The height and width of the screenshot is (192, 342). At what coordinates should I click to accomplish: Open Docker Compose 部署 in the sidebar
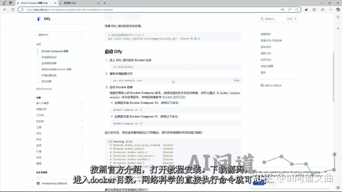point(55,51)
